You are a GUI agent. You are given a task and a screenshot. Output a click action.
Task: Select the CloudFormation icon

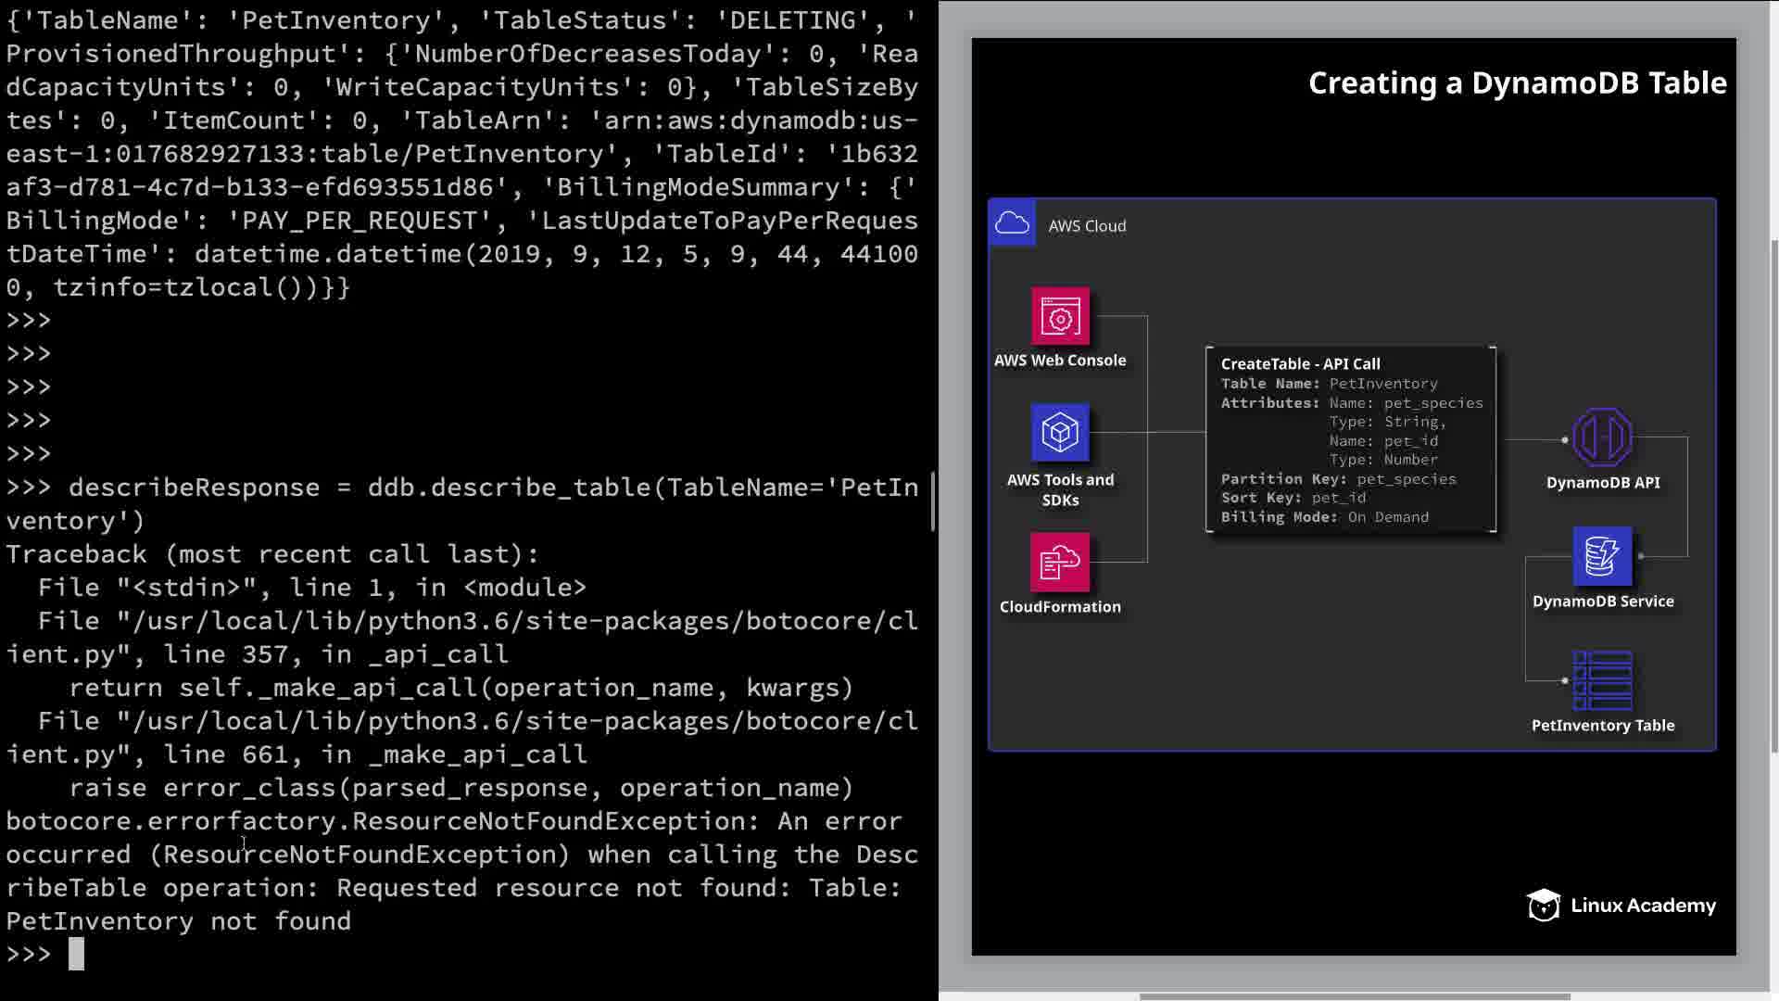(1060, 562)
